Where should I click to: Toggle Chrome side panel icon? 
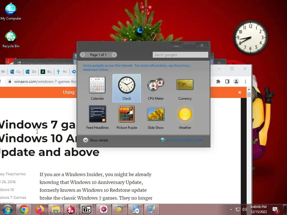point(227,81)
